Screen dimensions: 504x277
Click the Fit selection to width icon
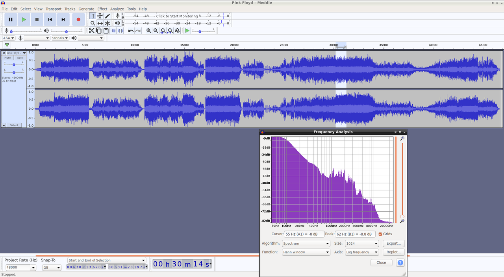pyautogui.click(x=163, y=31)
